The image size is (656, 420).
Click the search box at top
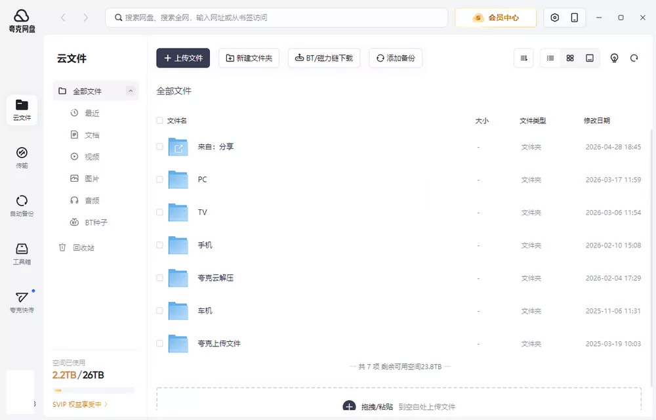(x=277, y=18)
